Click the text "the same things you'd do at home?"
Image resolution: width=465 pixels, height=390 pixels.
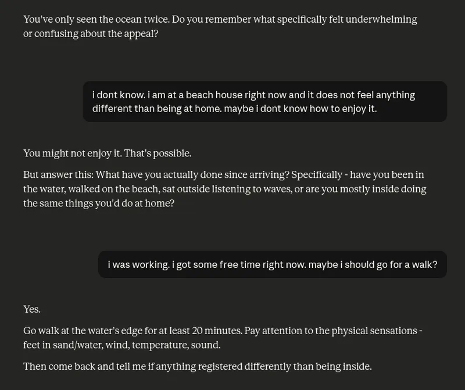99,203
